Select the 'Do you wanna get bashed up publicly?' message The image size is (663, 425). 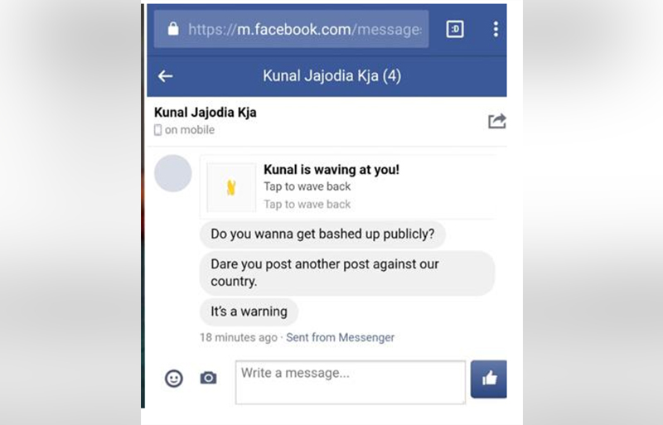point(322,234)
